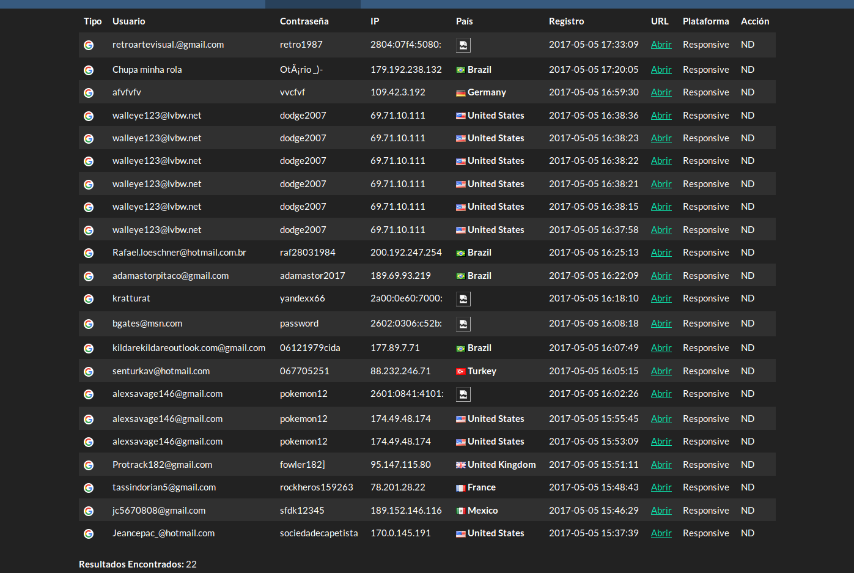The height and width of the screenshot is (573, 854).
Task: Click the United States flag in the 15:55:45 row
Action: (461, 420)
